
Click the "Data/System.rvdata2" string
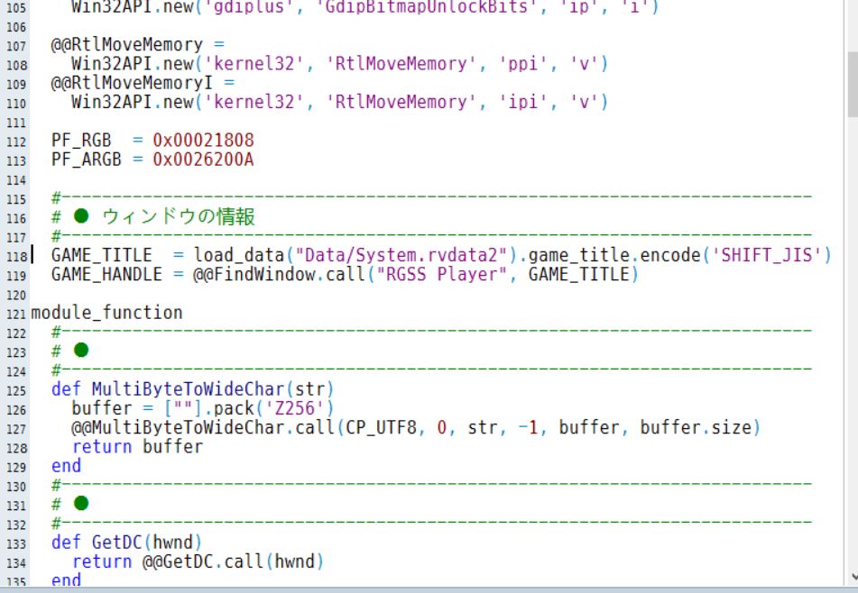[x=401, y=255]
